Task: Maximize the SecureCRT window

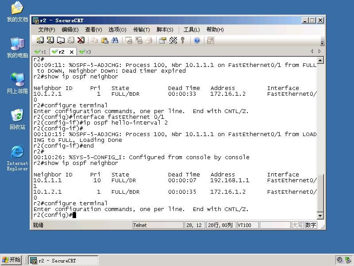Action: 312,20
